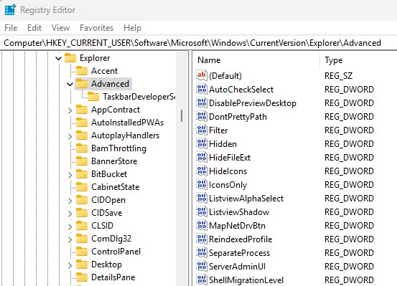397x286 pixels.
Task: Click the TaskbarDeveloperSettings folder icon
Action: (93, 97)
